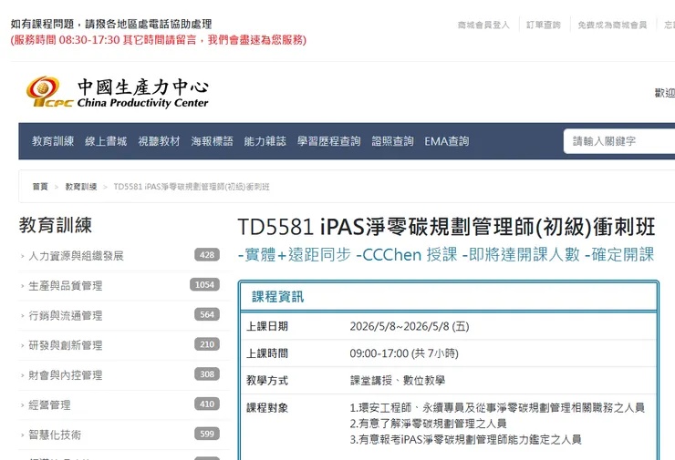
Task: Click the 課程資訊 panel header
Action: 449,297
